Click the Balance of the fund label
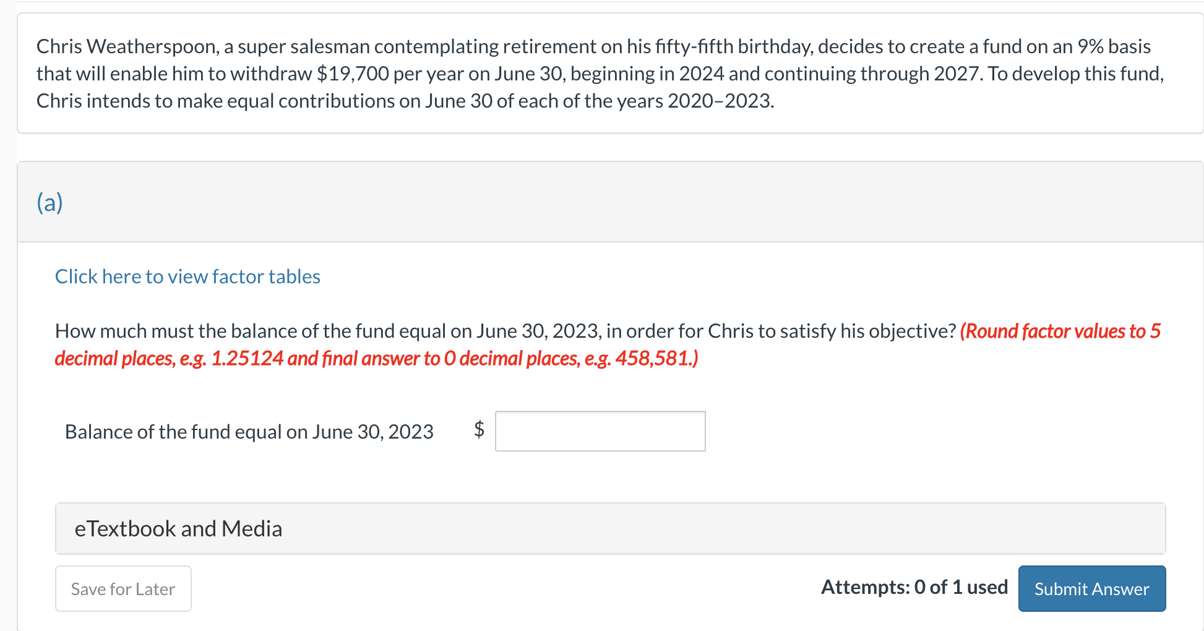 (x=249, y=432)
